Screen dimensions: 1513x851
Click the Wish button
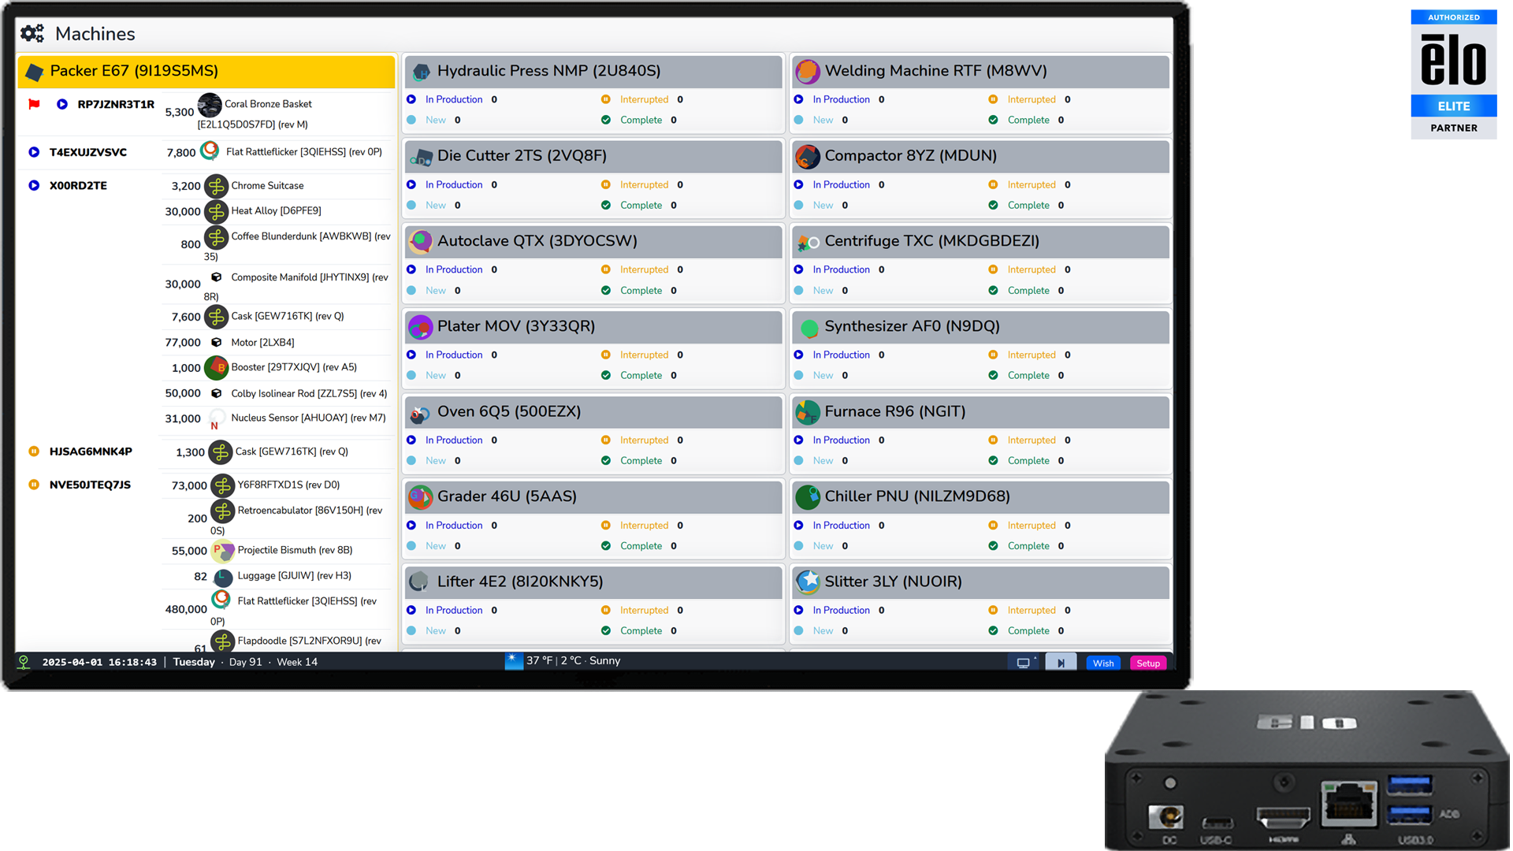pos(1103,663)
